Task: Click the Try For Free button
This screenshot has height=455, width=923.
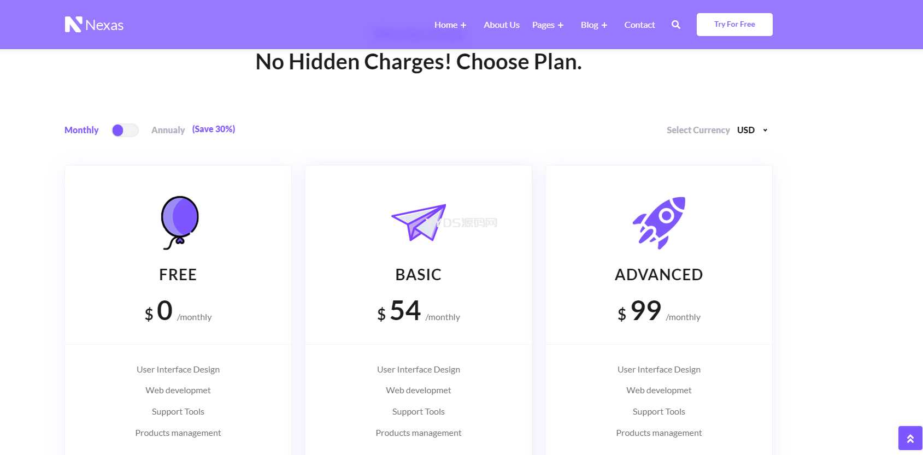Action: [734, 25]
